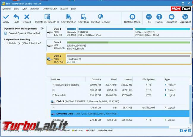Open the Copy Disk wizard
This screenshot has height=137, width=193.
point(83,19)
